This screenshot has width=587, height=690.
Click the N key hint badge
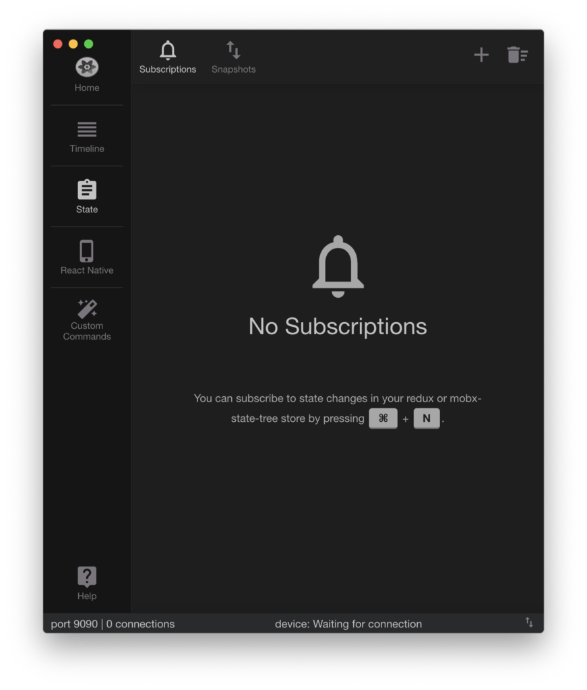click(427, 418)
